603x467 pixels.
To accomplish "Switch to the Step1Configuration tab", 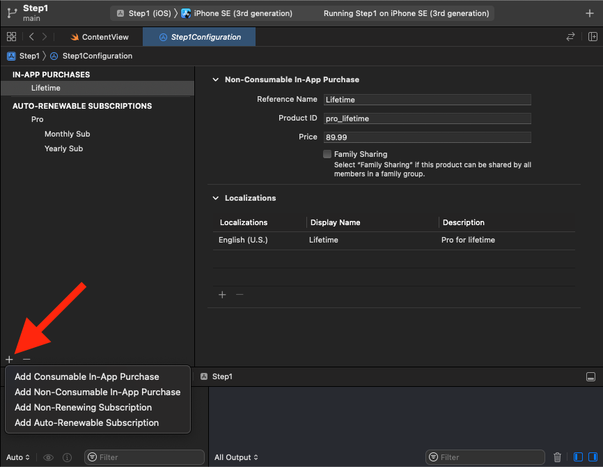I will pos(199,37).
